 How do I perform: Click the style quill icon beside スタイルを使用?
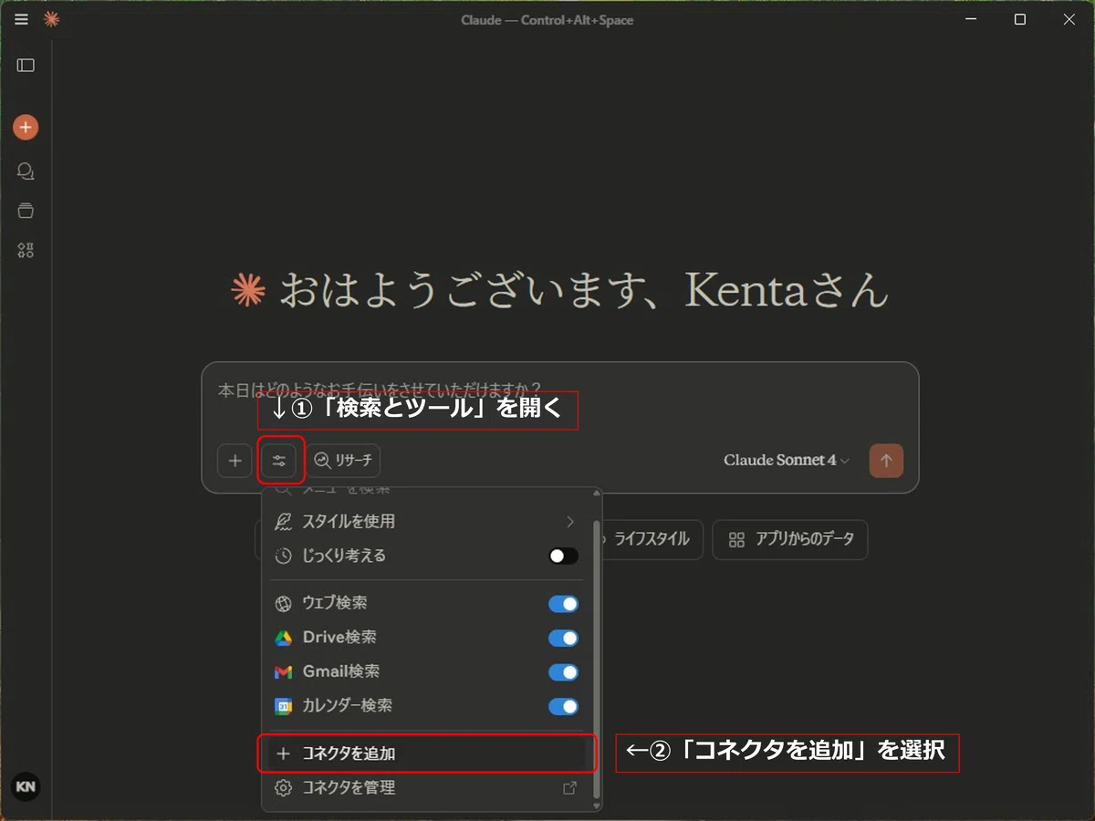[x=284, y=522]
